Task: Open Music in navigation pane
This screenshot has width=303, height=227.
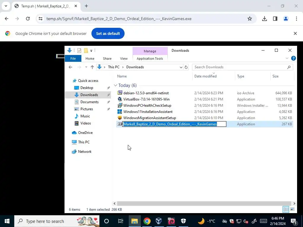Action: [85, 116]
